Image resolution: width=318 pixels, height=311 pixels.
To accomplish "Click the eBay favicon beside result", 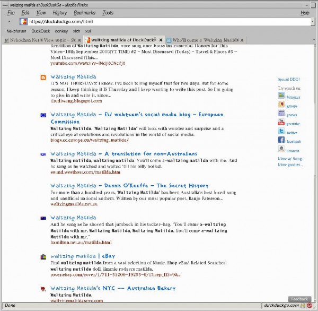I will click(x=43, y=257).
